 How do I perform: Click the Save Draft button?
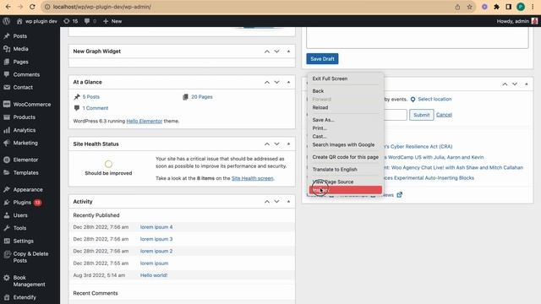pyautogui.click(x=322, y=59)
